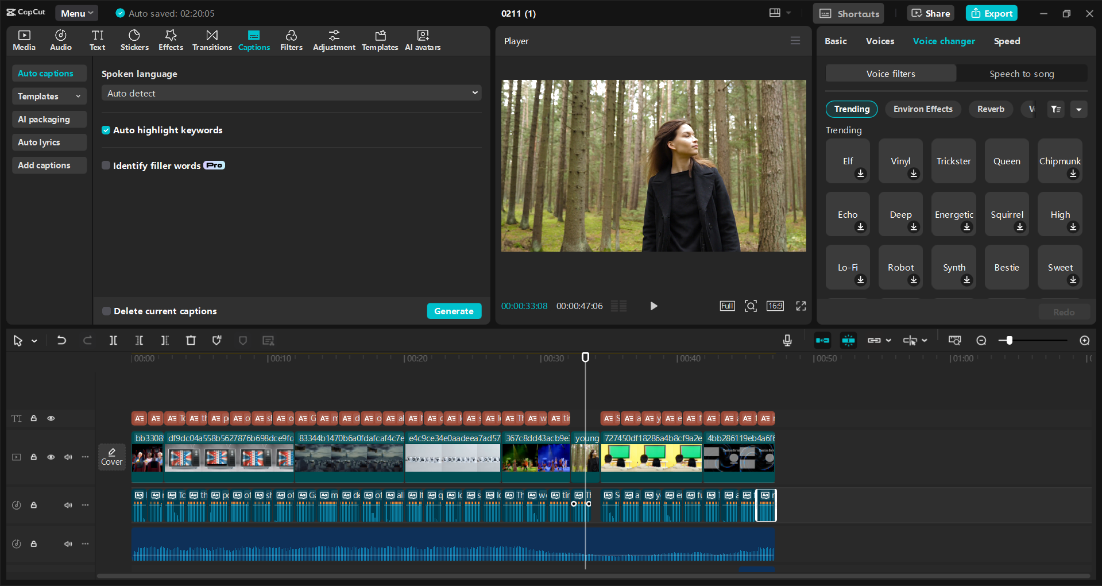Click the undo icon above the timeline

coord(61,340)
